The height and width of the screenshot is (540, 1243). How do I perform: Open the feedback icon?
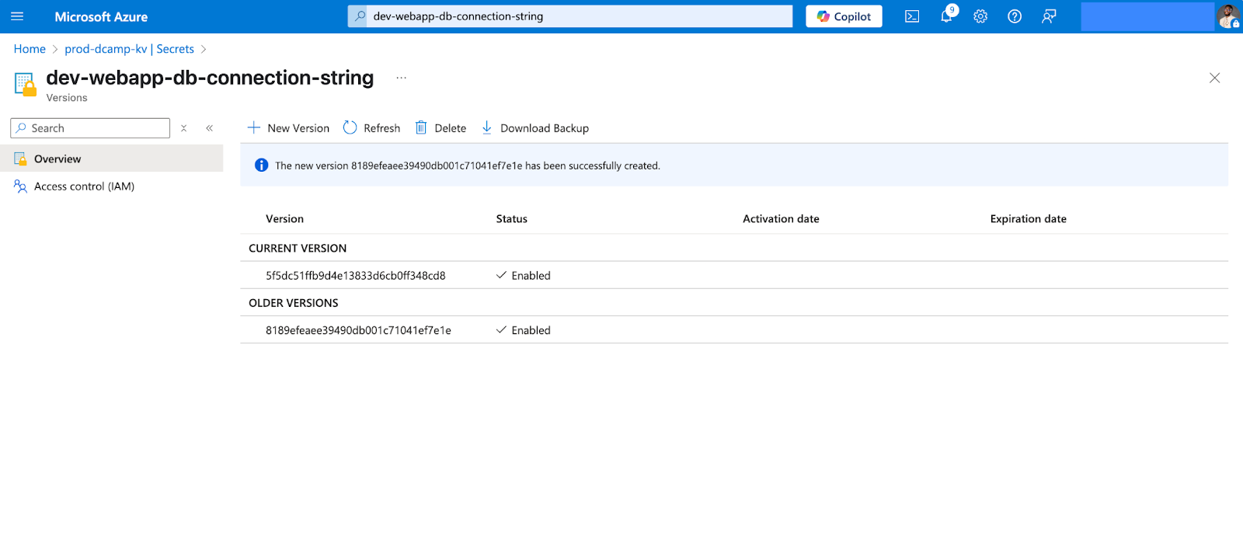tap(1049, 16)
